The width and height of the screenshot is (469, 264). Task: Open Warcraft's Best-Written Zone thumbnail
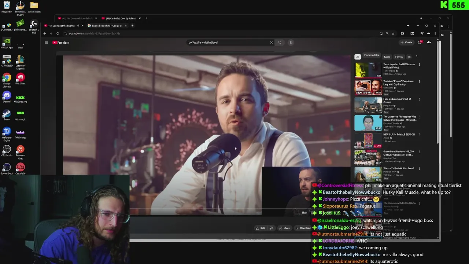tap(368, 174)
